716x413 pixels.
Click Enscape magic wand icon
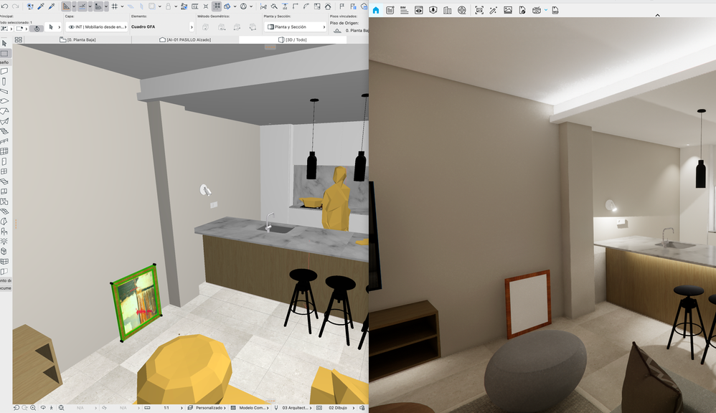(493, 10)
